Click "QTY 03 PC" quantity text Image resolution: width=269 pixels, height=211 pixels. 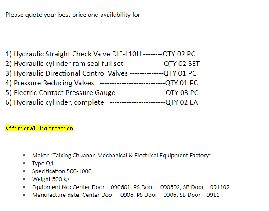[x=182, y=93]
